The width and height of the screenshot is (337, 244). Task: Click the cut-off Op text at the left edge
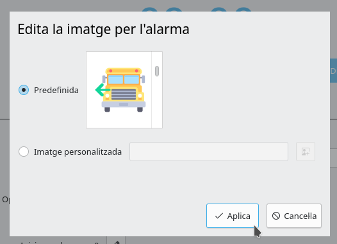(x=6, y=200)
